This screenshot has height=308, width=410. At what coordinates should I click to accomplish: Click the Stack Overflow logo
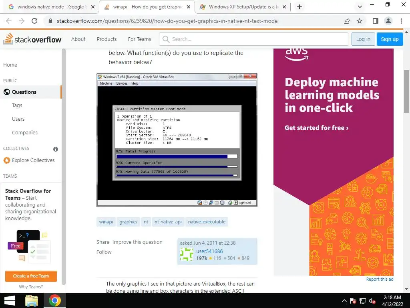coord(32,39)
